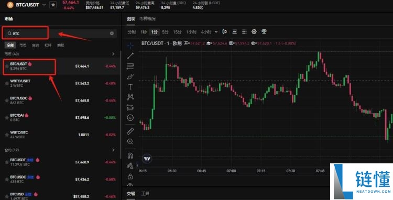Open the BTC/USDT market row
The height and width of the screenshot is (200, 393).
coord(60,66)
